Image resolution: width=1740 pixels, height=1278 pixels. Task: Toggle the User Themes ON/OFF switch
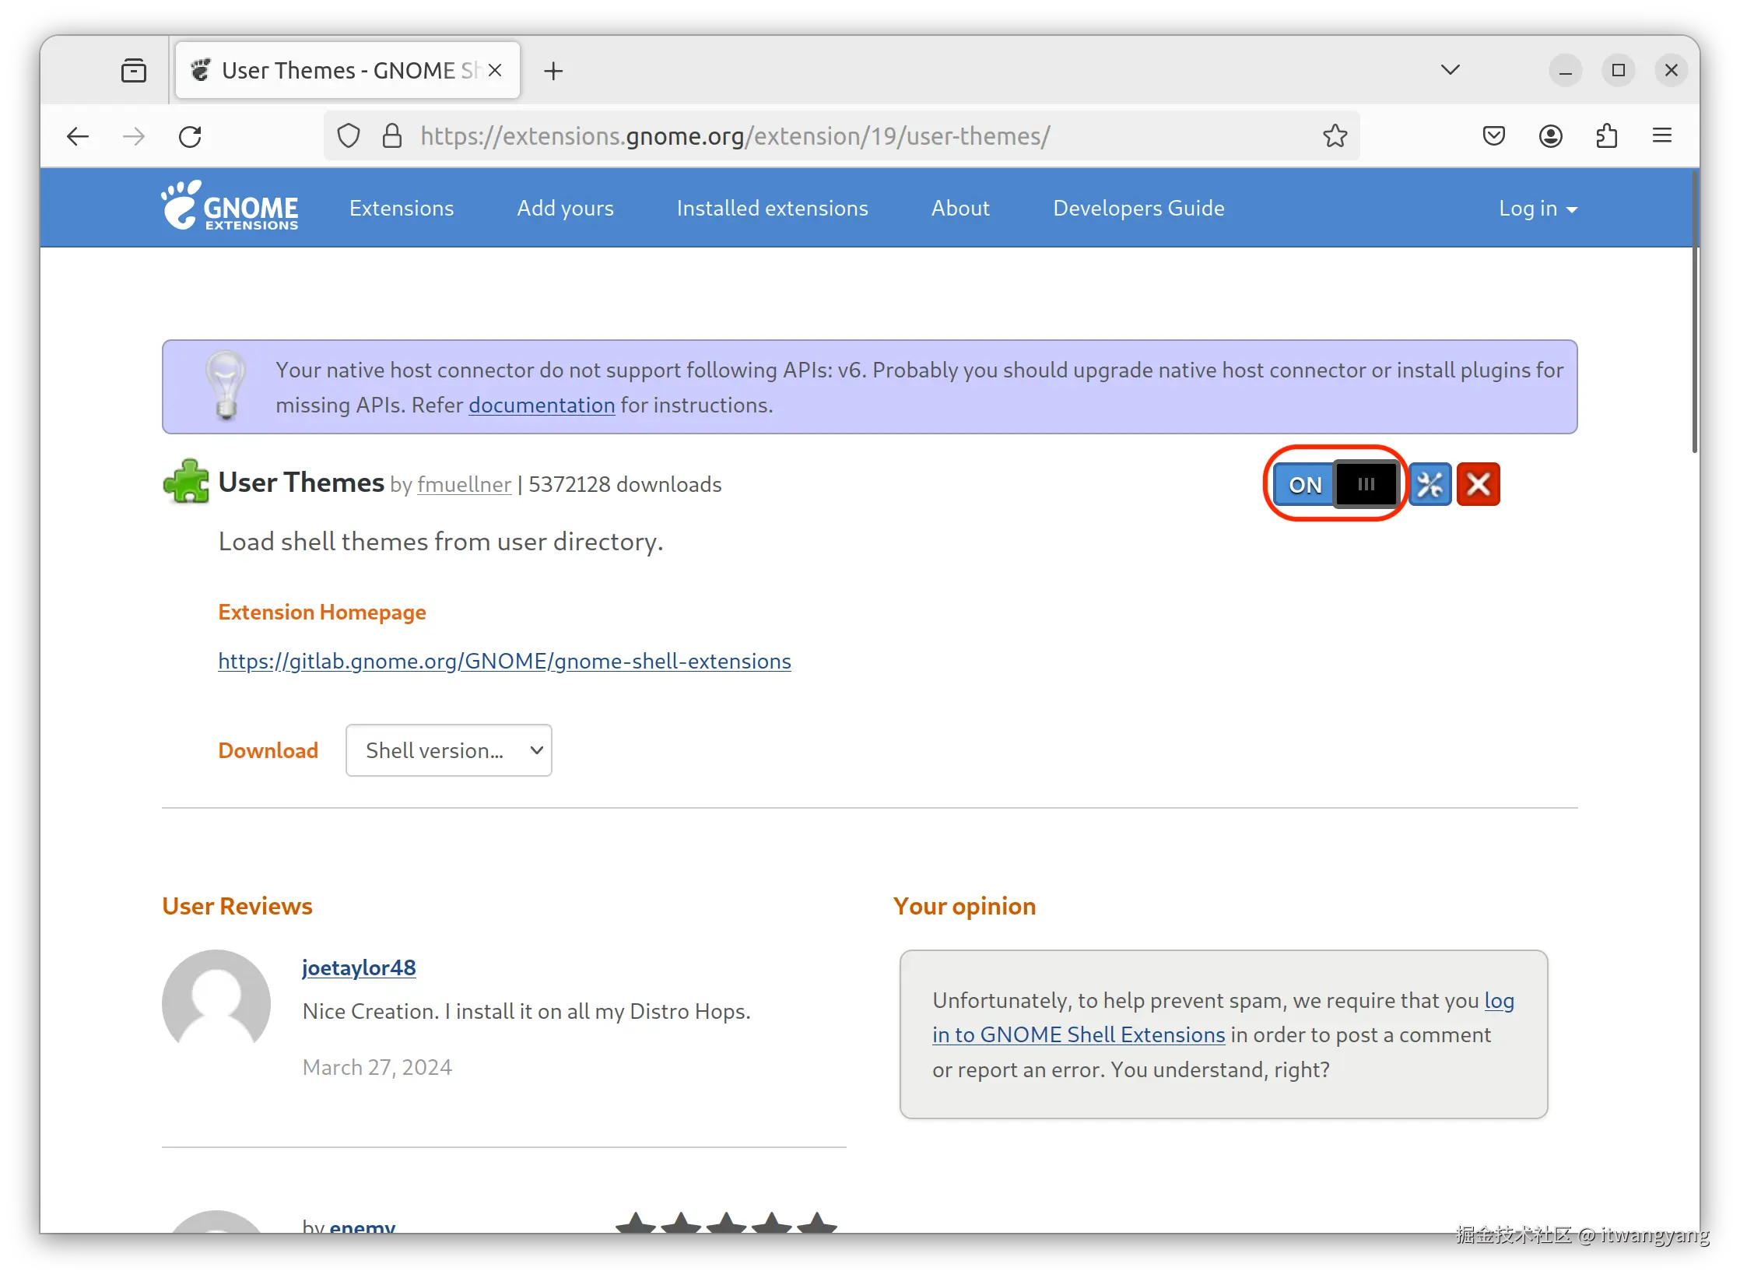(x=1335, y=484)
